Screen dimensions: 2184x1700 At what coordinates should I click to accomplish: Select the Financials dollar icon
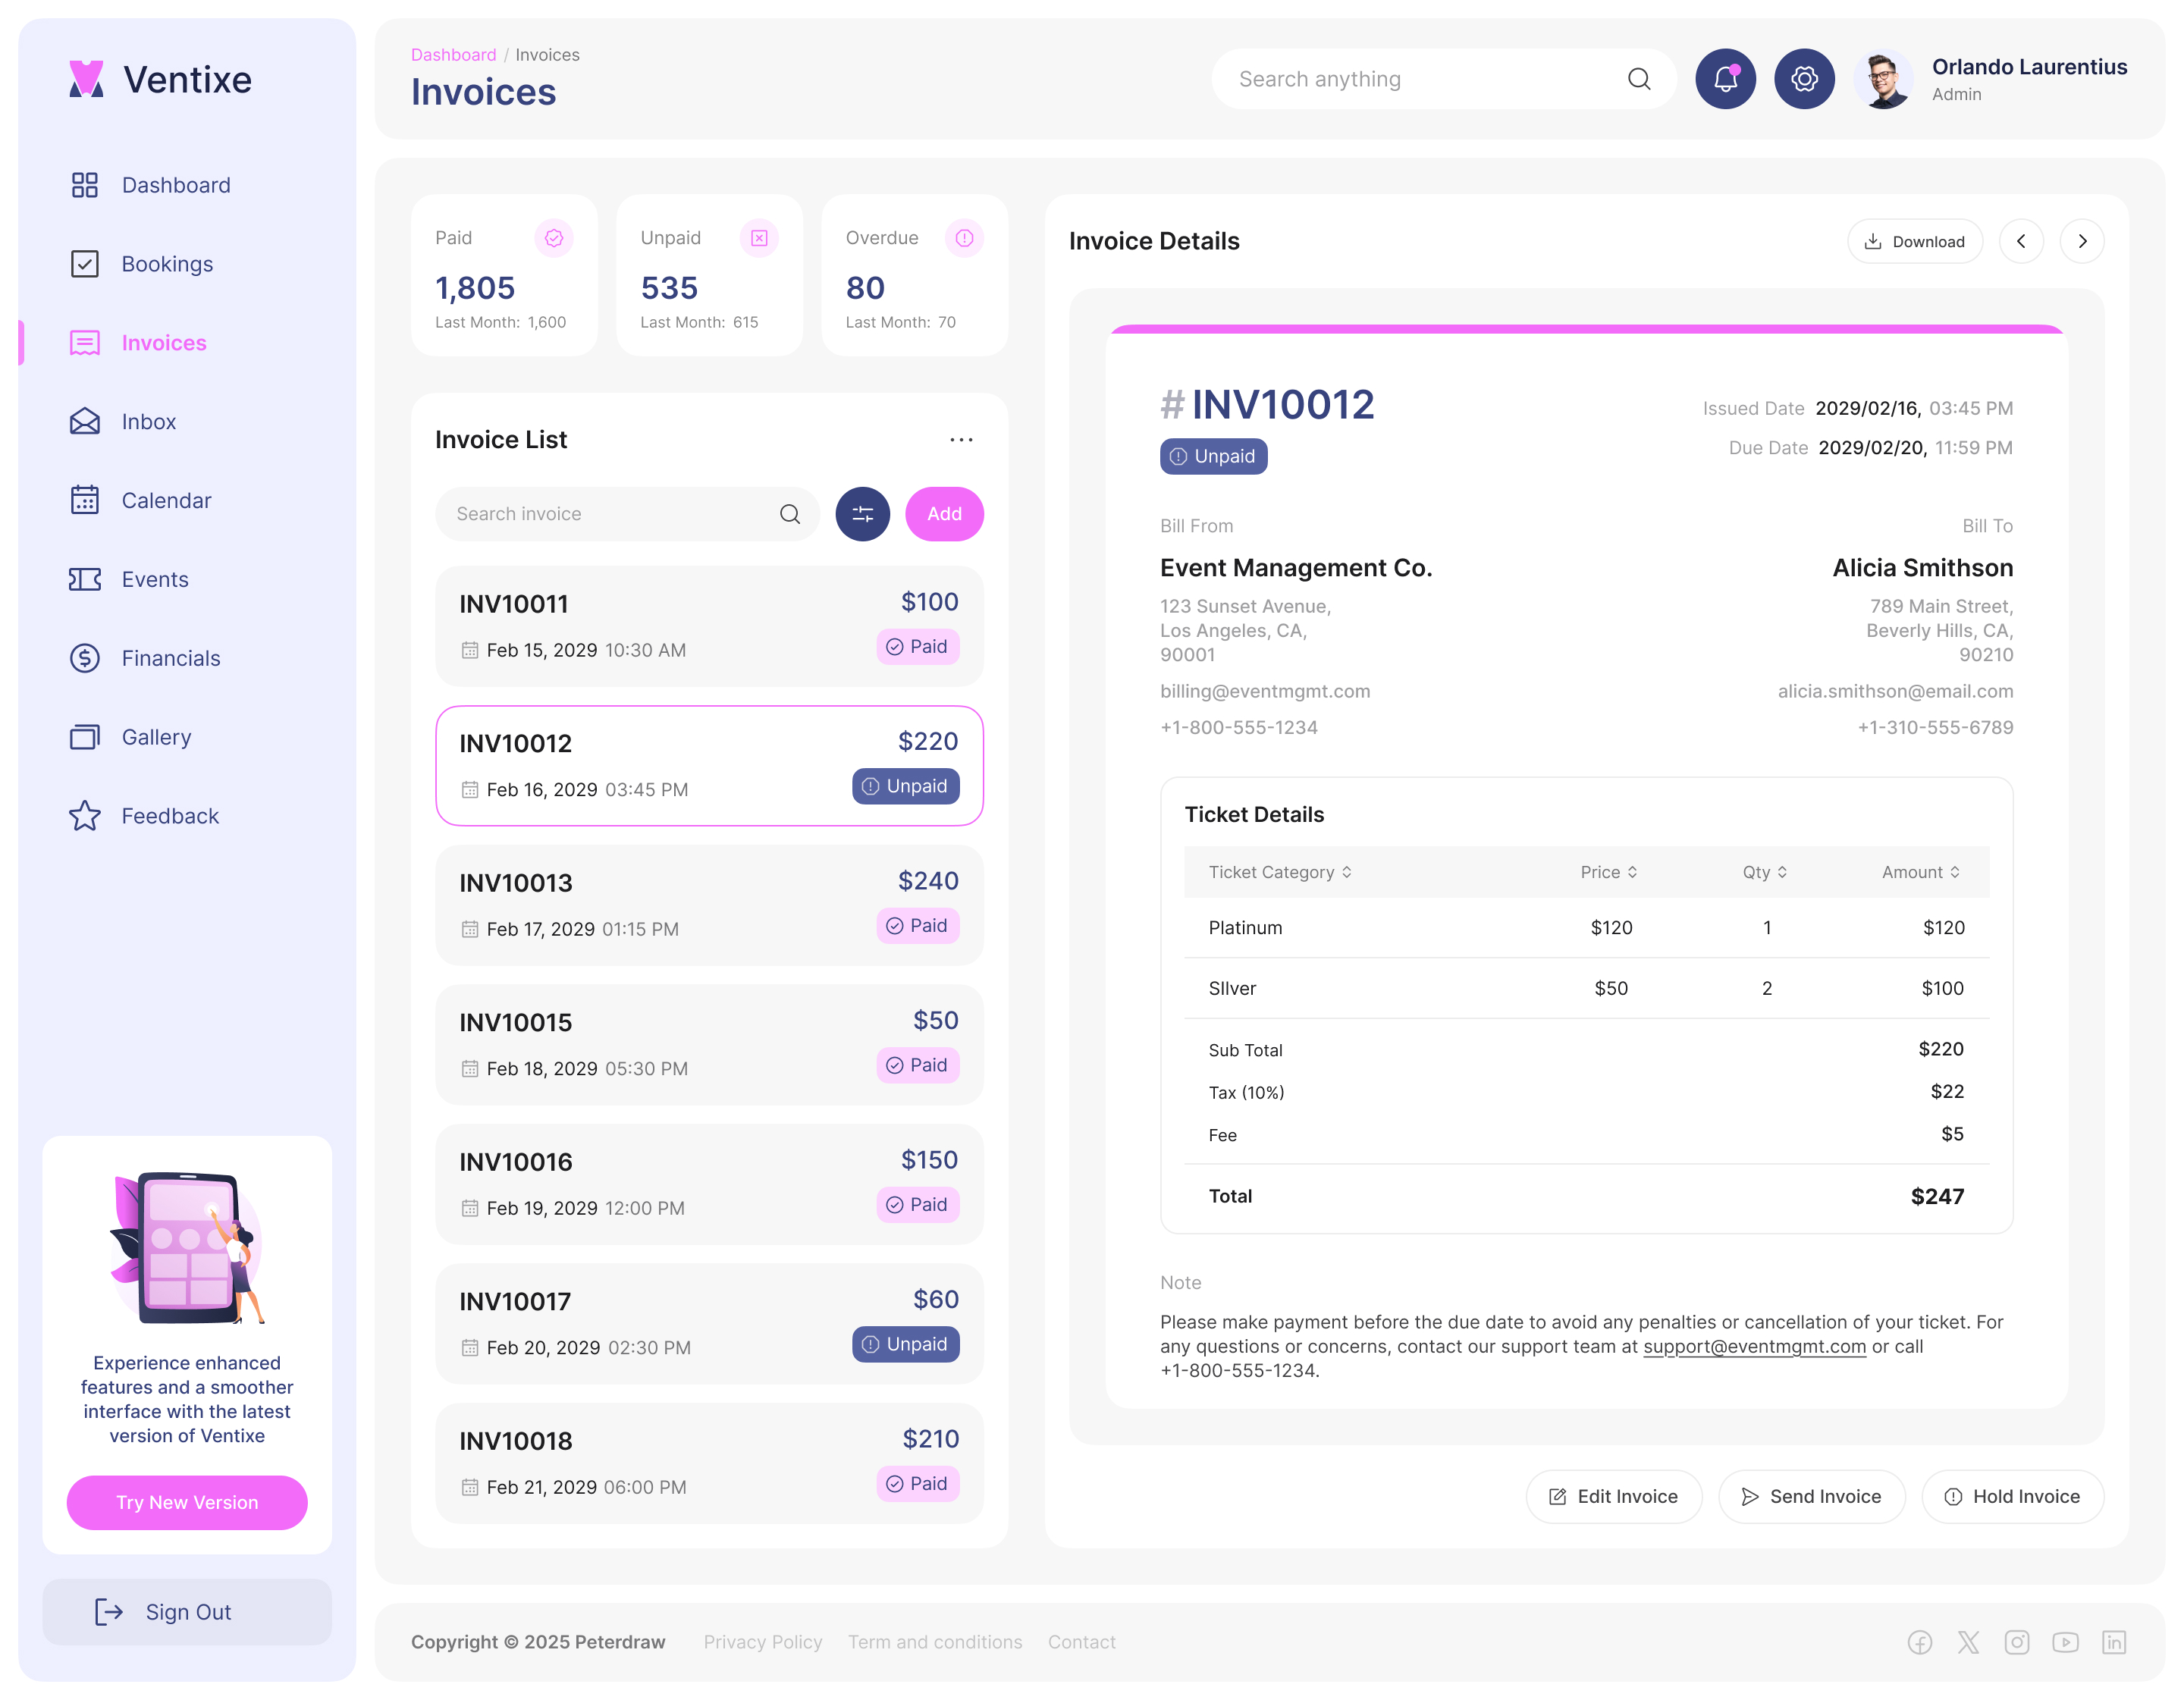tap(85, 658)
